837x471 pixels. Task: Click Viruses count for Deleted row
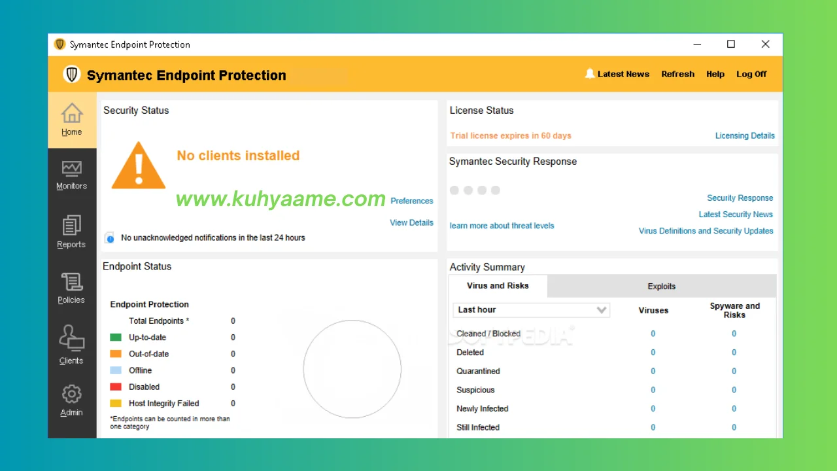(x=653, y=353)
